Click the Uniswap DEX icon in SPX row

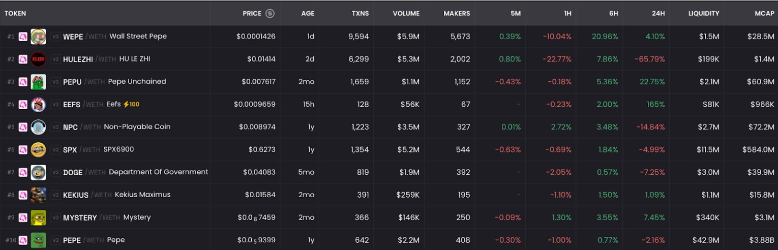(23, 150)
